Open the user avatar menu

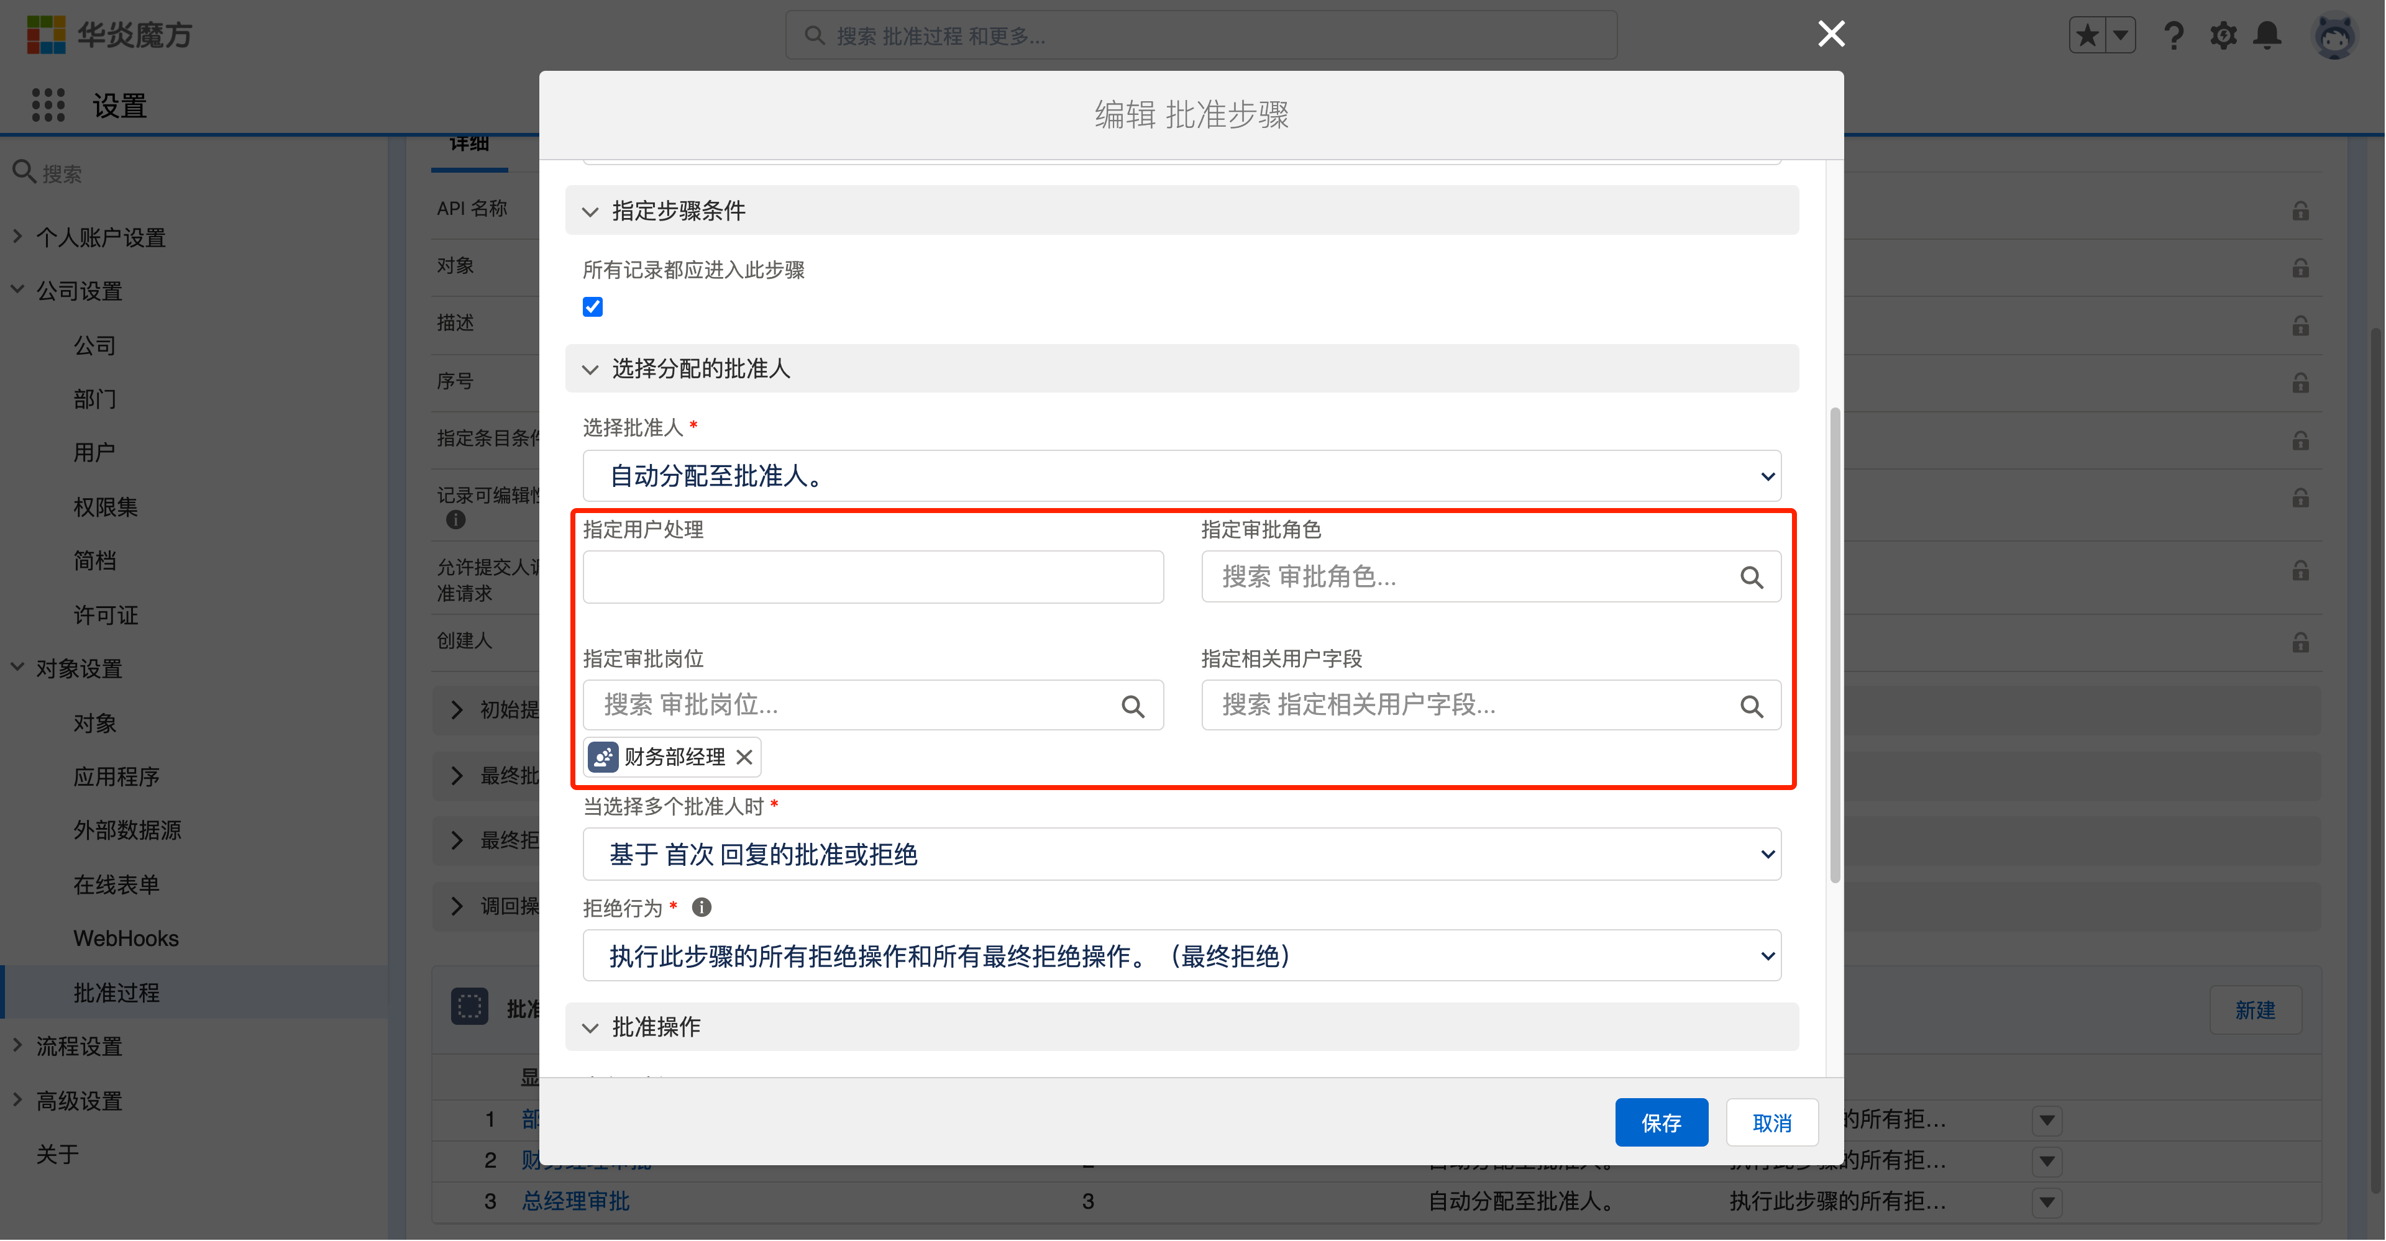2334,37
